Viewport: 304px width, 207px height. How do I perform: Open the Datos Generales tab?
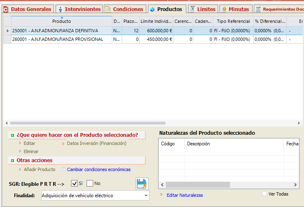tap(28, 9)
